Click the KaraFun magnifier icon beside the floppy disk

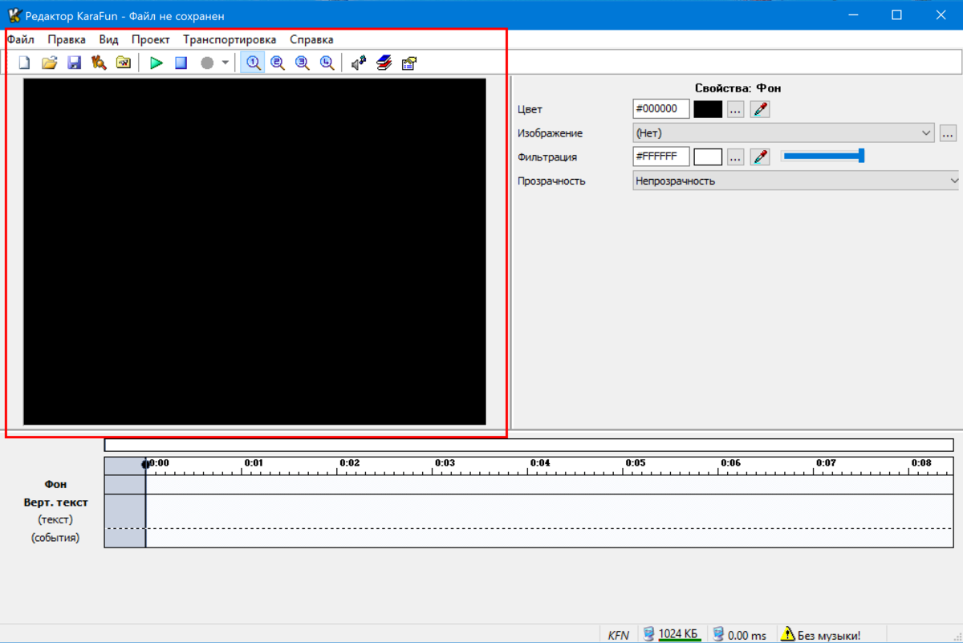click(99, 63)
